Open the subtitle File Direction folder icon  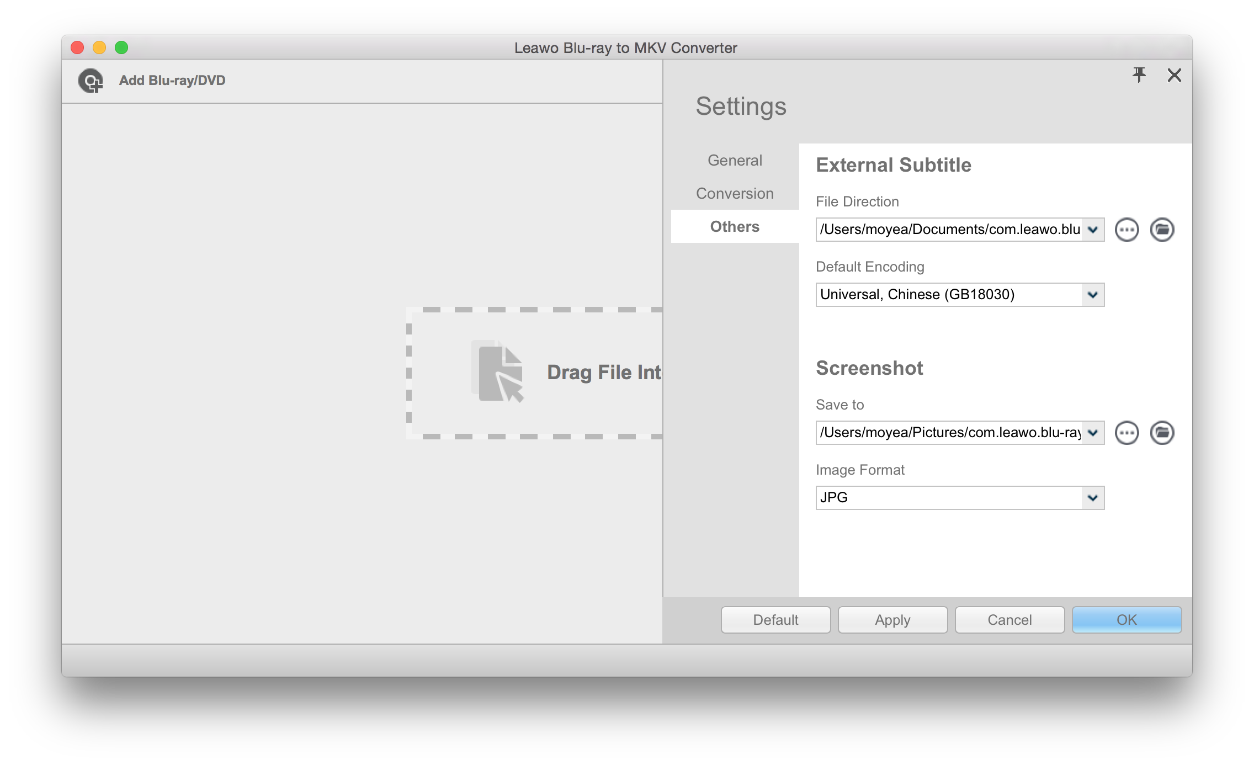(x=1162, y=230)
